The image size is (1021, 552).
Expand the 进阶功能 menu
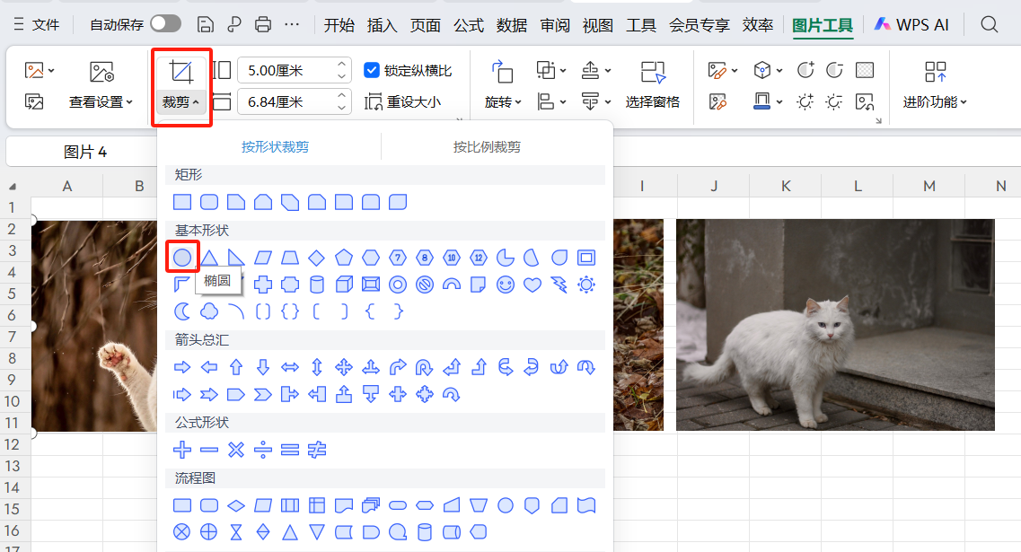coord(935,102)
